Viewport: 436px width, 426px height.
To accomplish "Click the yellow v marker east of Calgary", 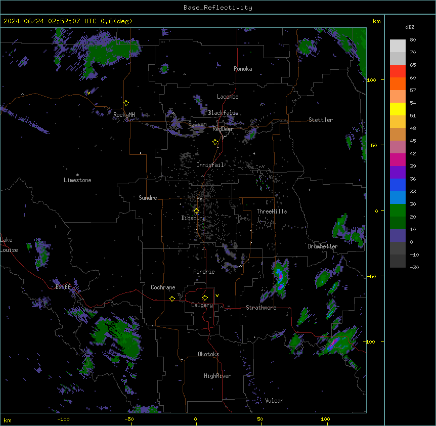I will tap(217, 295).
